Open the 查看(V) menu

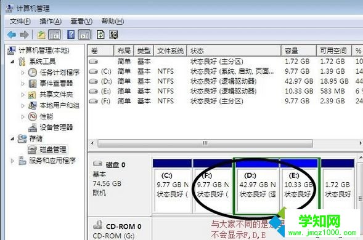tap(81, 22)
